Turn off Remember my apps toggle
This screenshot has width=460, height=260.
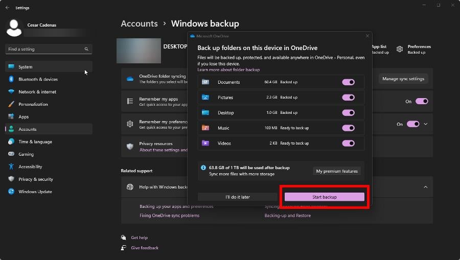point(421,101)
